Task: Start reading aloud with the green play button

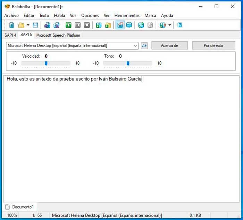Action: pos(68,25)
